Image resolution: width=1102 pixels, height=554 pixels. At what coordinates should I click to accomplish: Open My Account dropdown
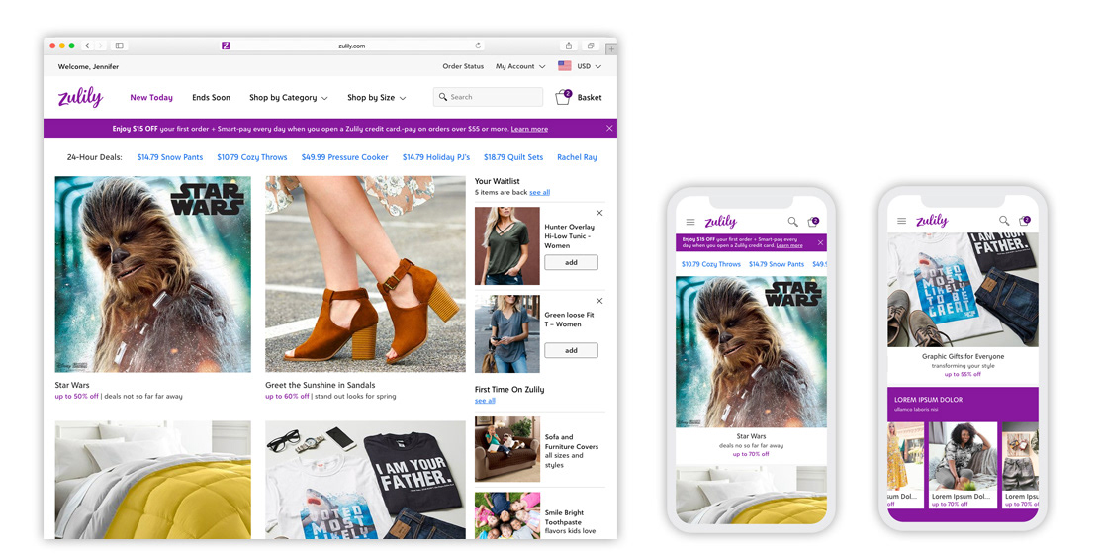[520, 66]
